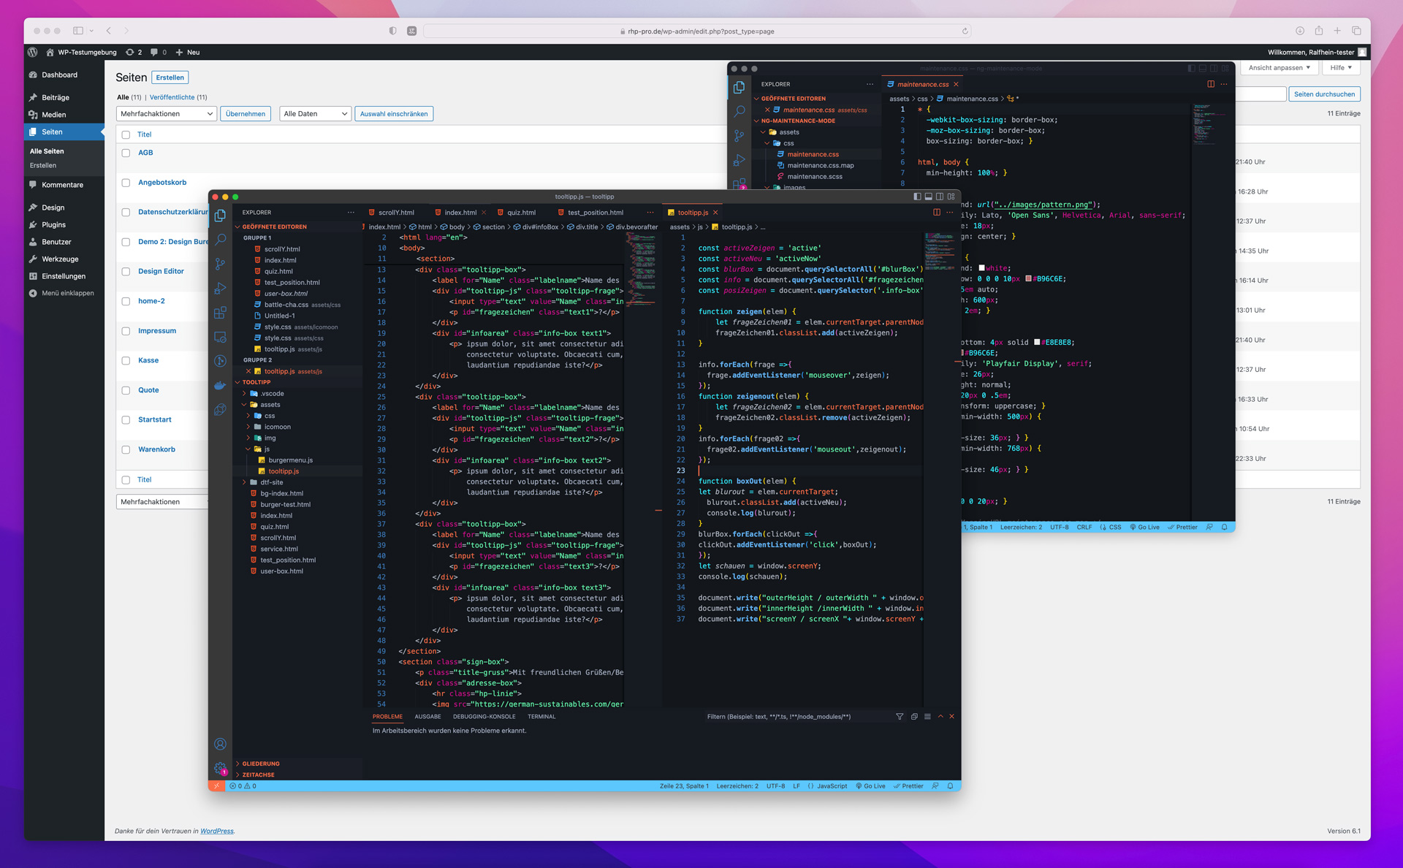Open updates indicator in WordPress admin bar
This screenshot has width=1403, height=868.
pos(134,52)
